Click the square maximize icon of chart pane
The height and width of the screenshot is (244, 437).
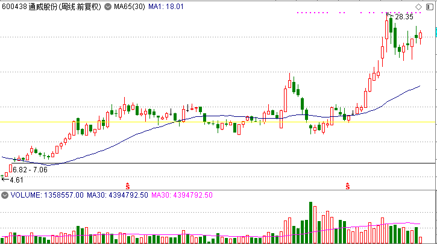coord(429,7)
